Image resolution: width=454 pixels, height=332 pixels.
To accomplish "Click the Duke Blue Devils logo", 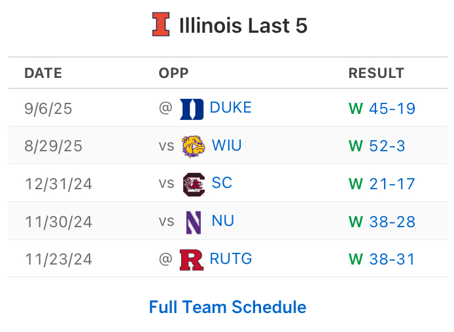I will [192, 108].
